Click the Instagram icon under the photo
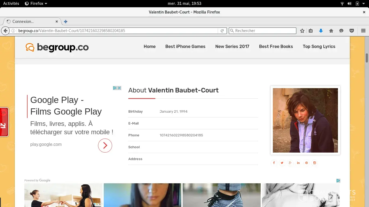 click(x=314, y=163)
